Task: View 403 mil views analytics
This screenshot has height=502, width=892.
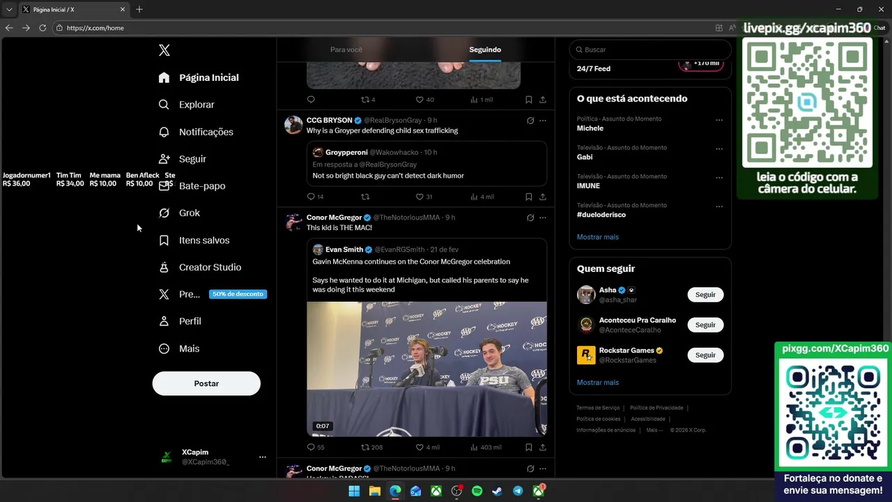Action: (486, 447)
